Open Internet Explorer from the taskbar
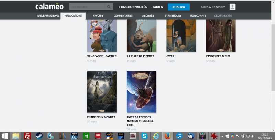The image size is (275, 140). (156, 136)
